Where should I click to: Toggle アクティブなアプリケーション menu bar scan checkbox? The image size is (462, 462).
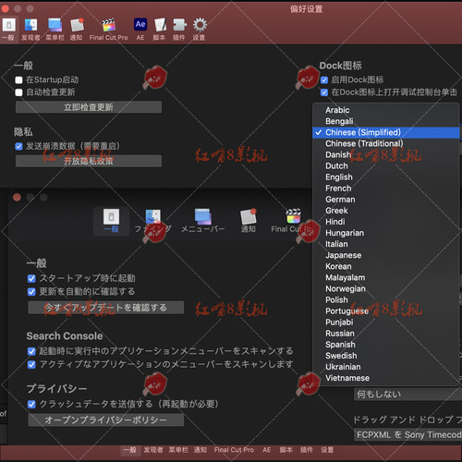point(31,365)
